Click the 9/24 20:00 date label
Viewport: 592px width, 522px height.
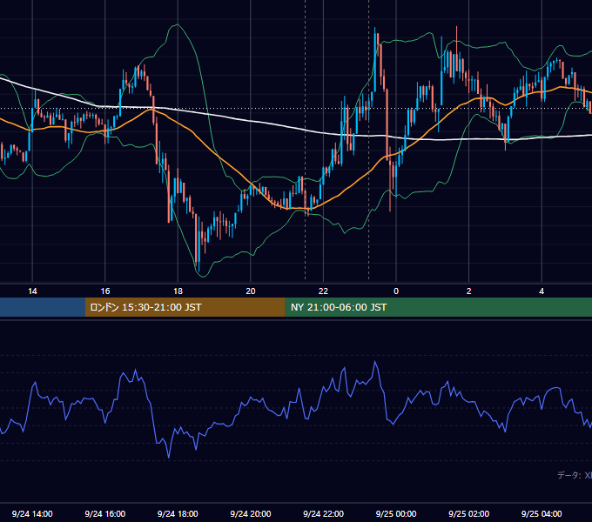(x=251, y=513)
